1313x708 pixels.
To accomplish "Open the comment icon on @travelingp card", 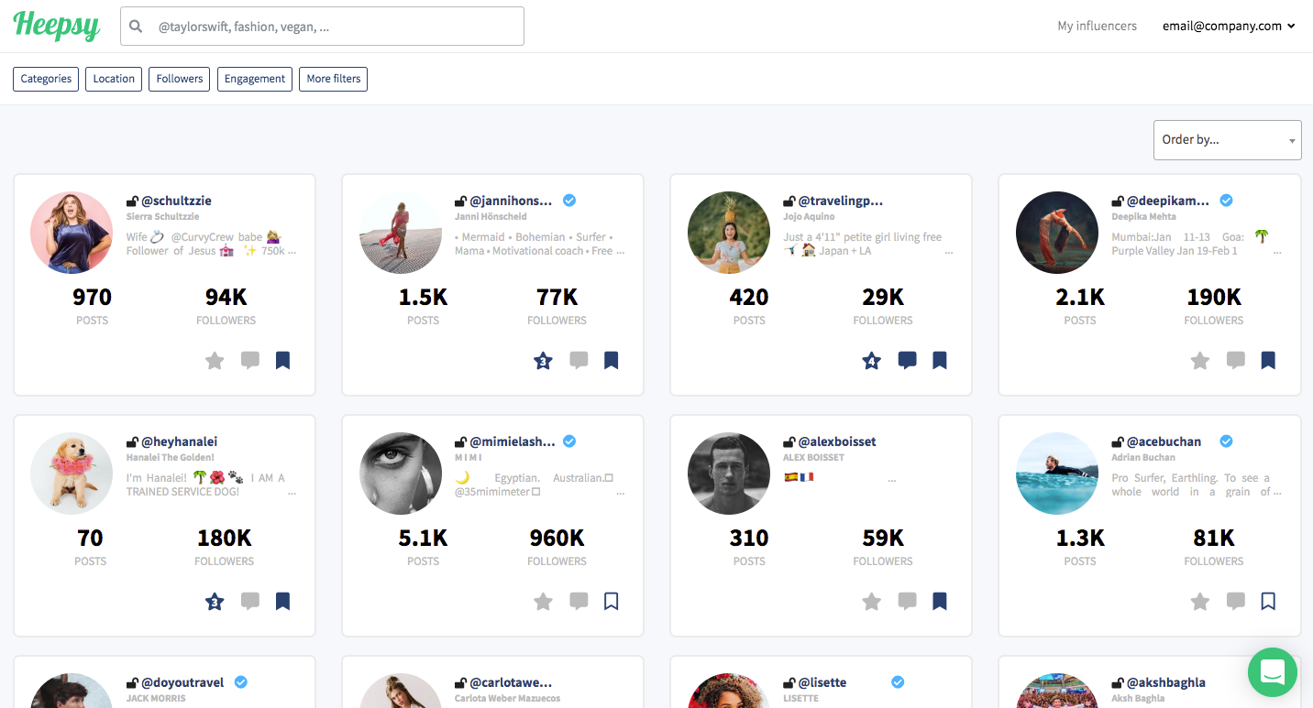I will click(907, 361).
